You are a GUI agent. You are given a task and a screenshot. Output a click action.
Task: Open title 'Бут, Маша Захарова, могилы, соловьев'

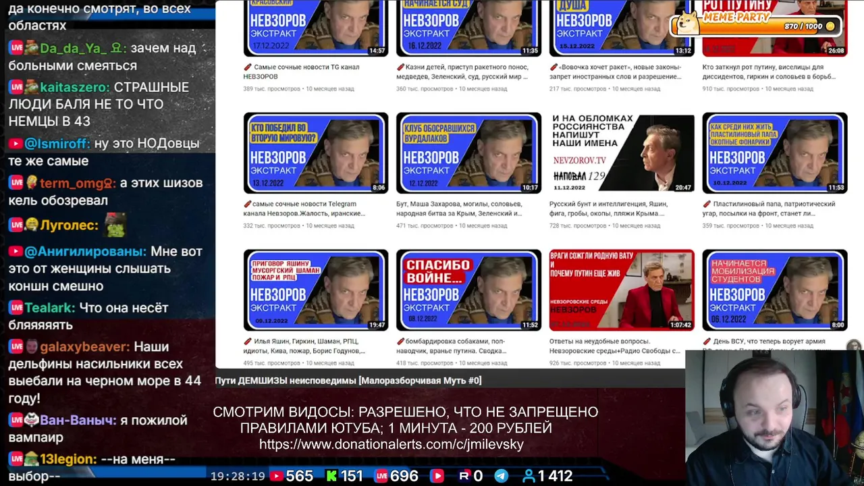click(459, 209)
